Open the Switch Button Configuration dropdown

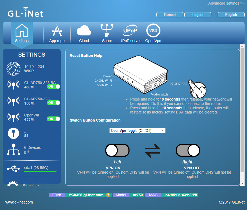point(137,130)
